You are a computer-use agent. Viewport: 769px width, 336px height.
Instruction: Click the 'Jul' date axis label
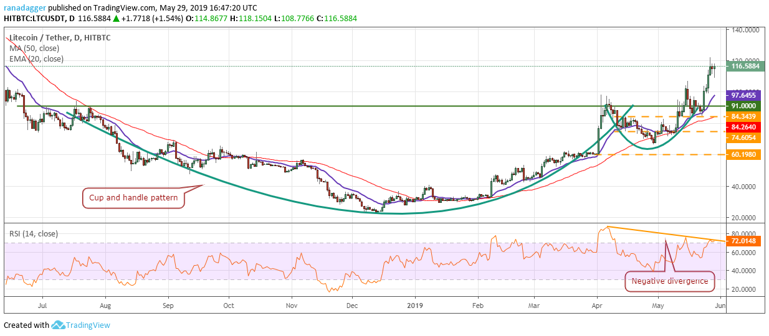point(43,306)
